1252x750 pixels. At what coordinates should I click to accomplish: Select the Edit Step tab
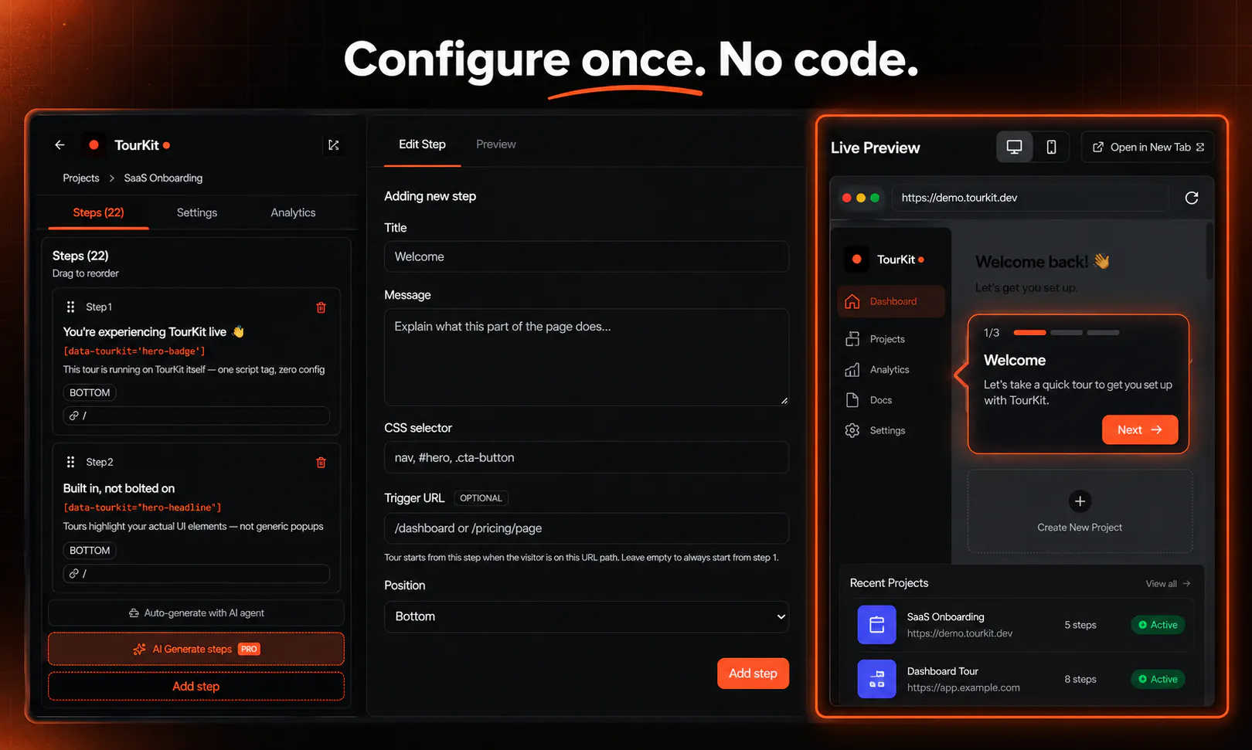pyautogui.click(x=422, y=144)
